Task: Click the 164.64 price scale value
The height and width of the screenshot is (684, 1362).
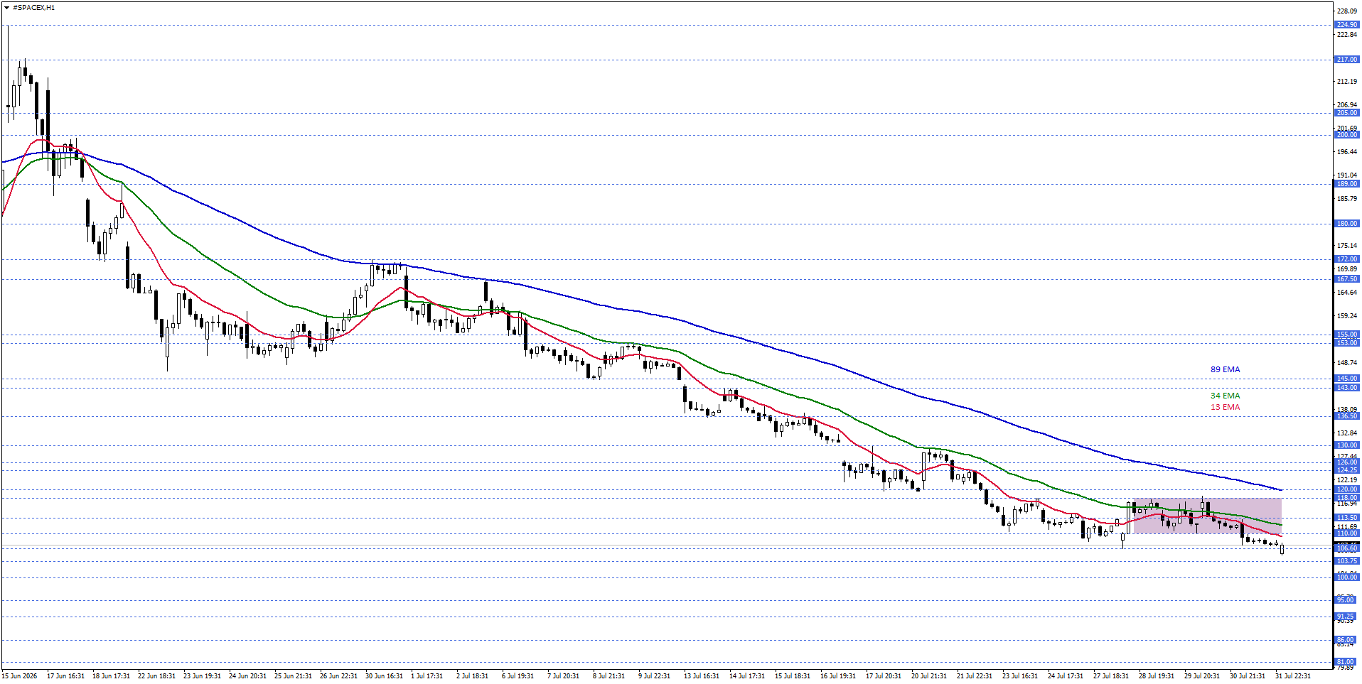Action: (x=1347, y=293)
